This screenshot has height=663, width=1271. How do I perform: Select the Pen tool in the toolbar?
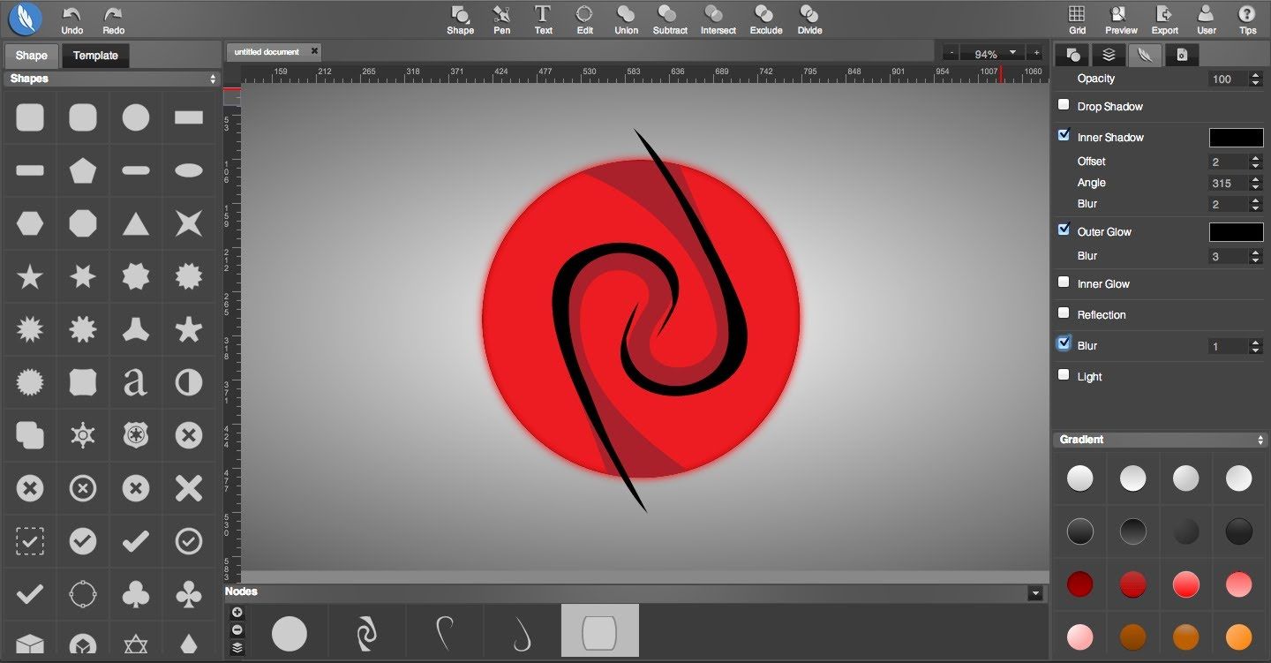501,18
